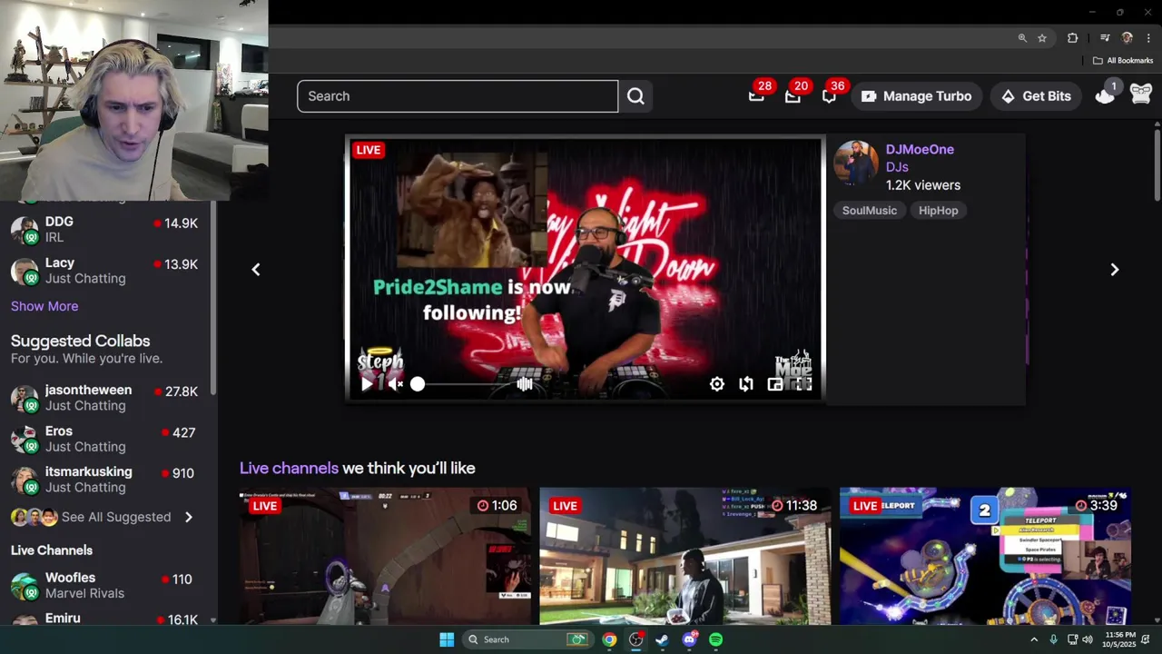The image size is (1162, 654).
Task: Open the icon with the 28 badge
Action: click(x=757, y=95)
